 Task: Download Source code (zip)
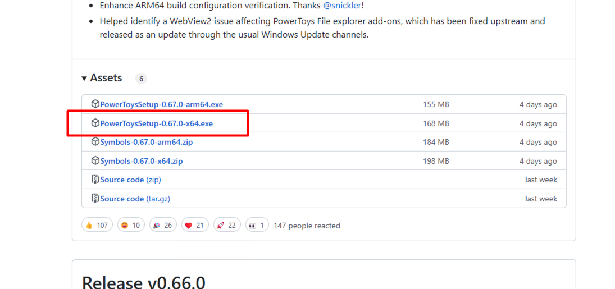tap(131, 180)
